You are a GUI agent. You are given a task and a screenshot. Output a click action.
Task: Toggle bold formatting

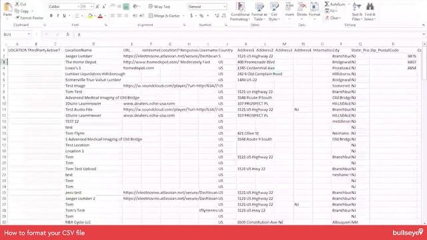click(x=51, y=16)
